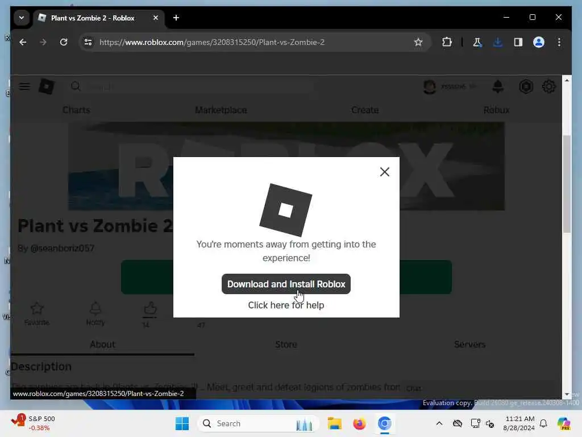This screenshot has height=437, width=582.
Task: Open the Windows Start menu
Action: coord(182,423)
